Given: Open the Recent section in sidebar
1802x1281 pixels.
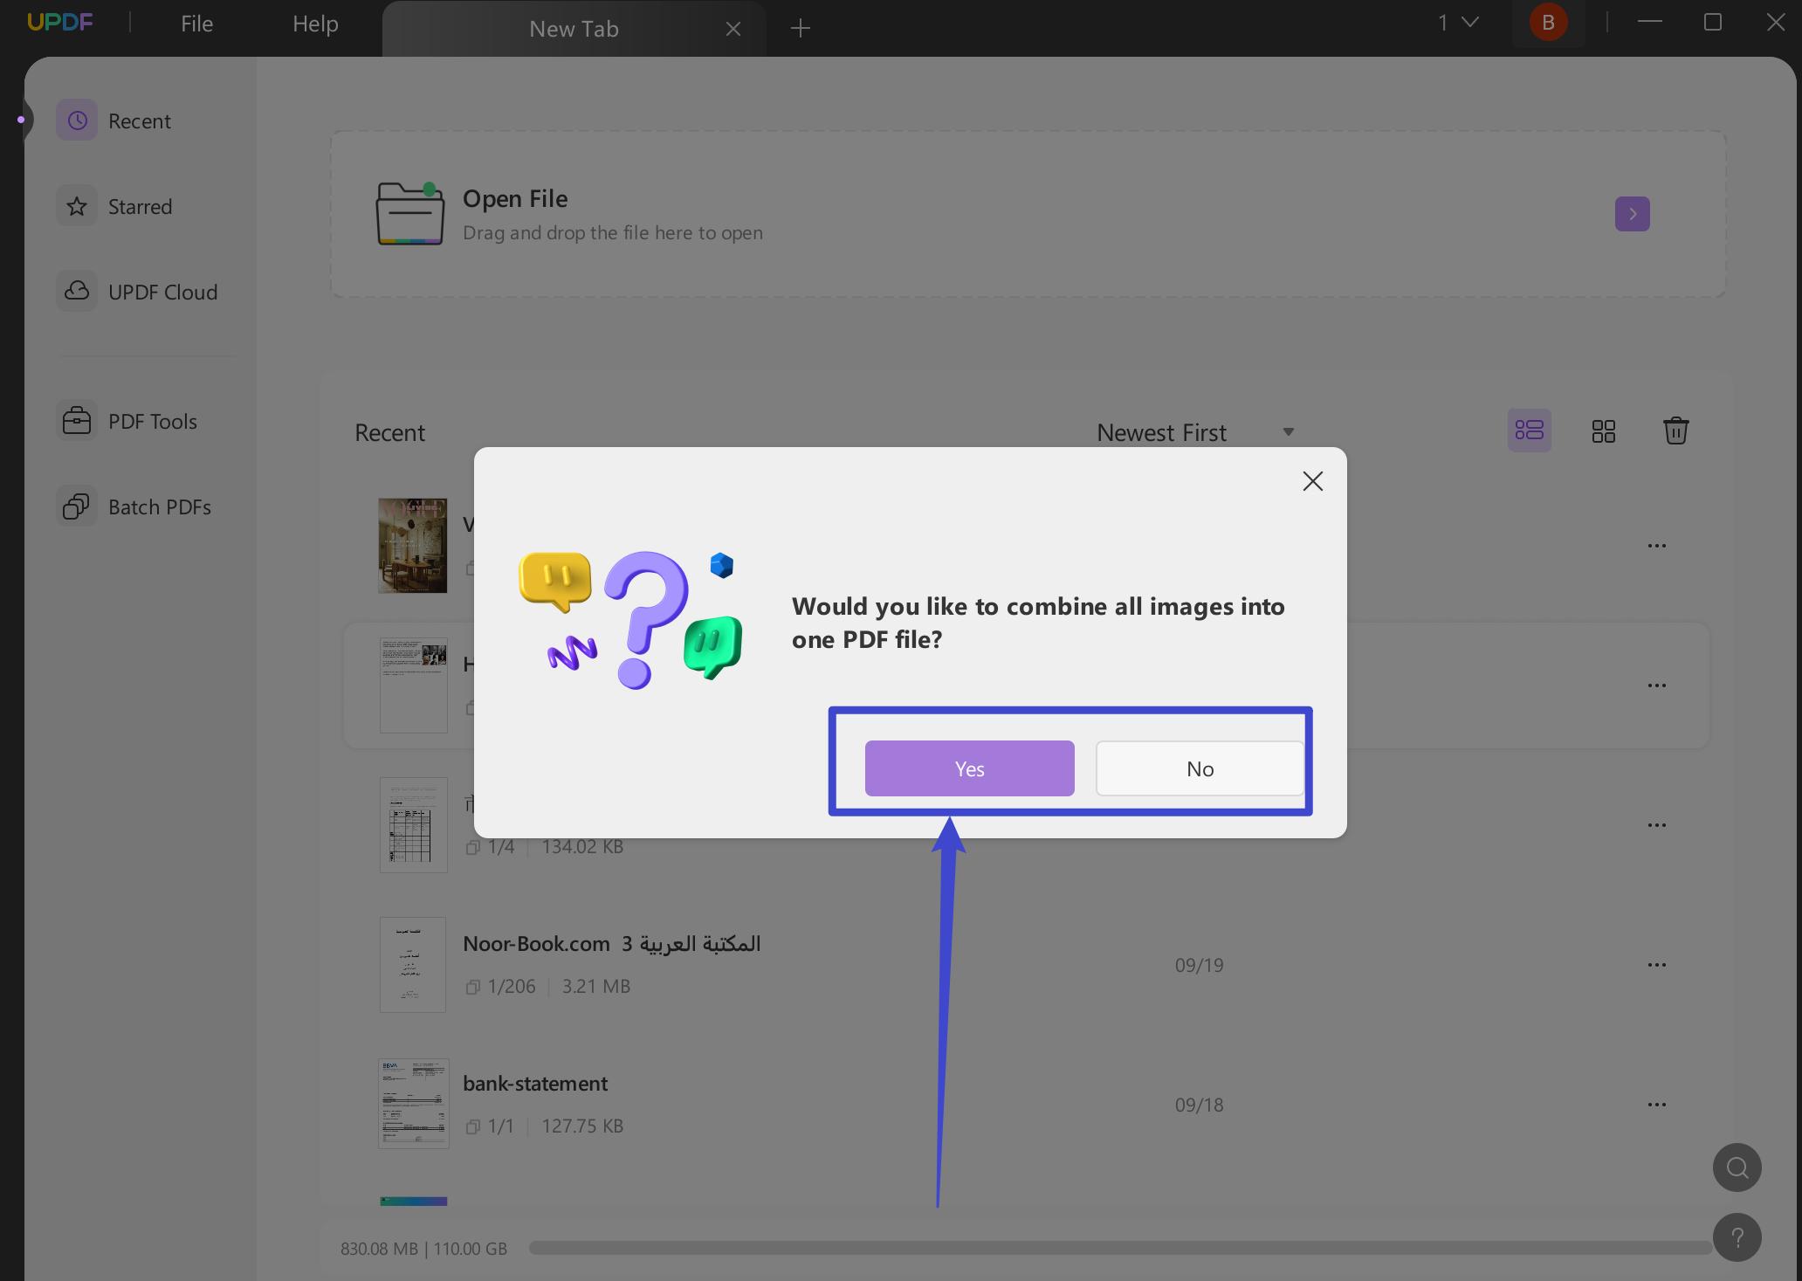Looking at the screenshot, I should tap(140, 121).
